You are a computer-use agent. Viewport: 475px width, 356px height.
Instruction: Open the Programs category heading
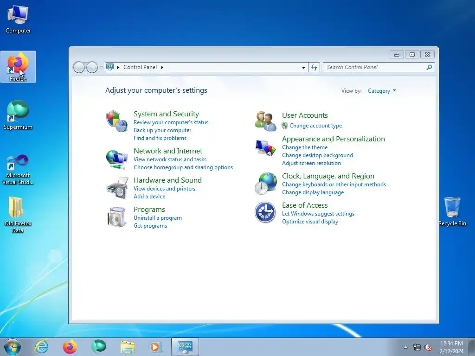pyautogui.click(x=149, y=210)
